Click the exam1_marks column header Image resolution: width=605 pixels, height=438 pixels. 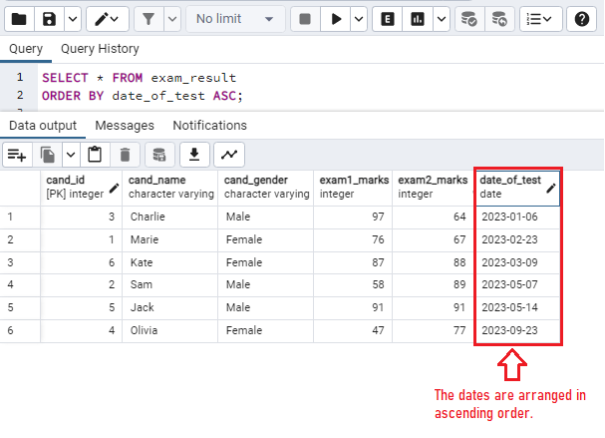click(353, 187)
